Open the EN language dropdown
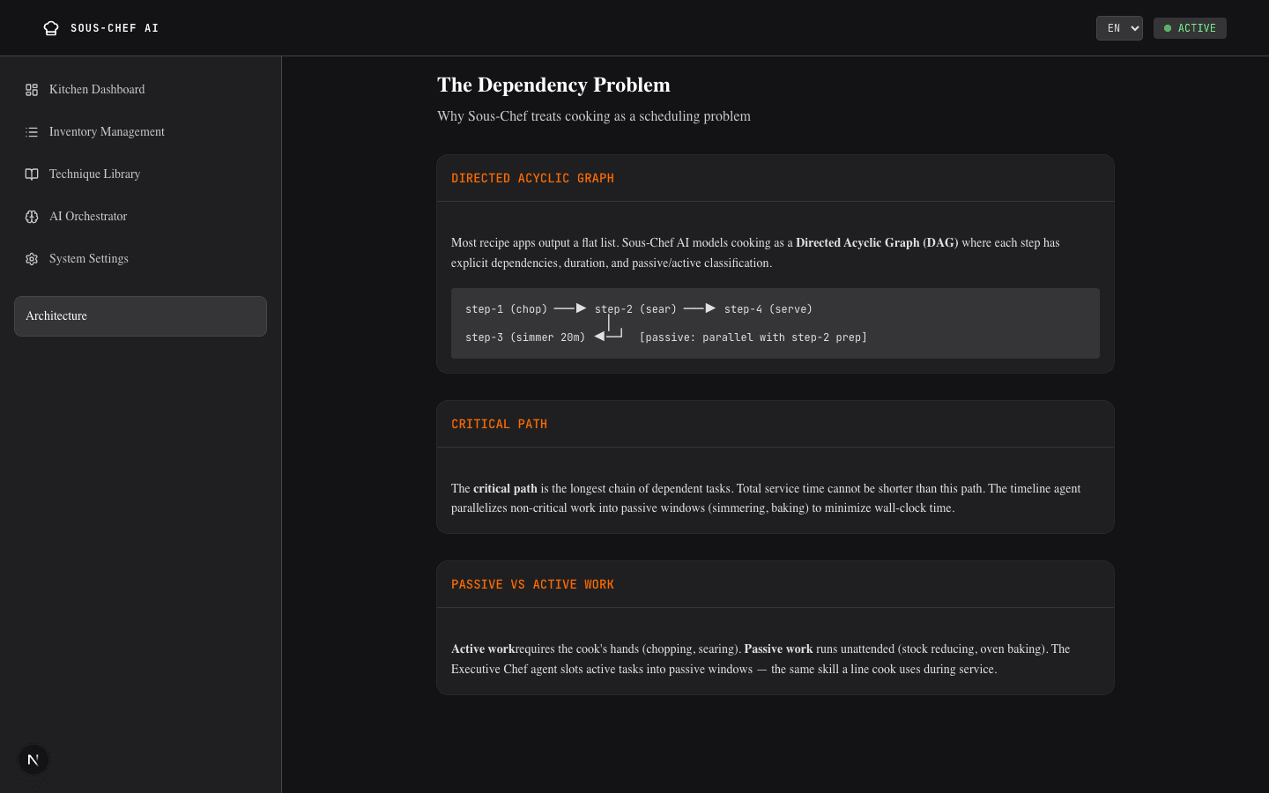The height and width of the screenshot is (793, 1269). click(x=1119, y=28)
